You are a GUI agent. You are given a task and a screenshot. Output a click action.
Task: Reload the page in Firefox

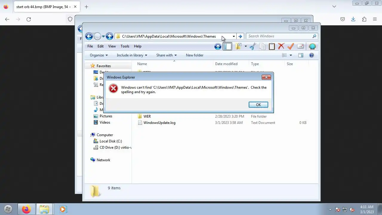click(x=29, y=19)
